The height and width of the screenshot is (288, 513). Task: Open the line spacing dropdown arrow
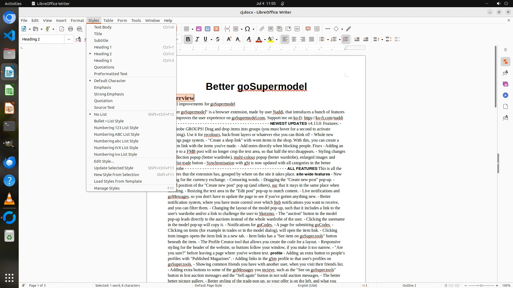(x=382, y=40)
